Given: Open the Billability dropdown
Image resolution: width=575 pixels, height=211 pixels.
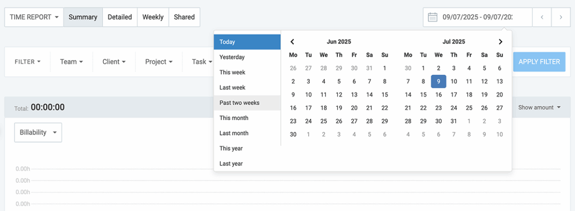Looking at the screenshot, I should coord(38,132).
